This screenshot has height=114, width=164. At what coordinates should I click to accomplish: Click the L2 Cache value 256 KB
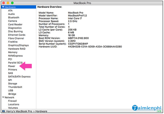(x=72, y=30)
